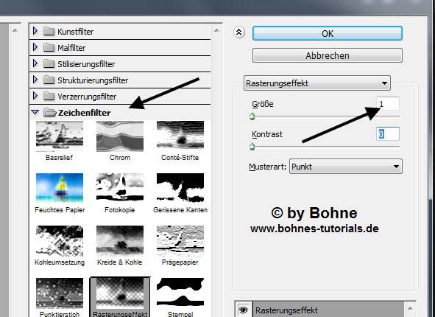This screenshot has height=317, width=435.
Task: Expand the Stilisierungsfilter folder
Action: point(35,63)
